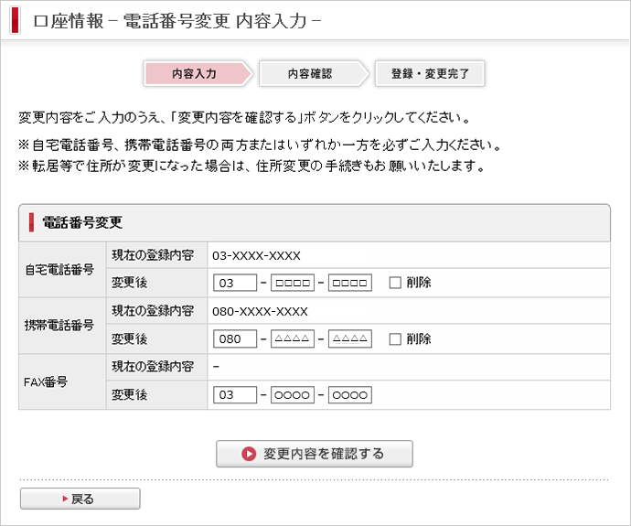Click the mobile phone middle digits field

pyautogui.click(x=293, y=339)
